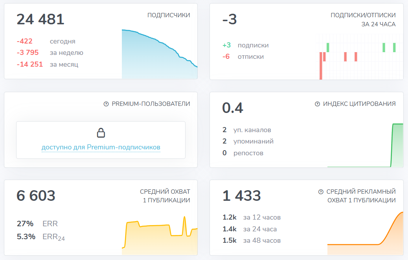Image resolution: width=408 pixels, height=260 pixels.
Task: Click the help icon beside ИНДЕКС ЦИТИРОВАНИЯ
Action: click(316, 104)
